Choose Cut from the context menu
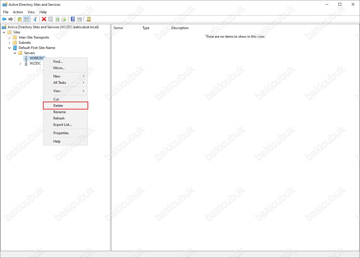 (65, 99)
